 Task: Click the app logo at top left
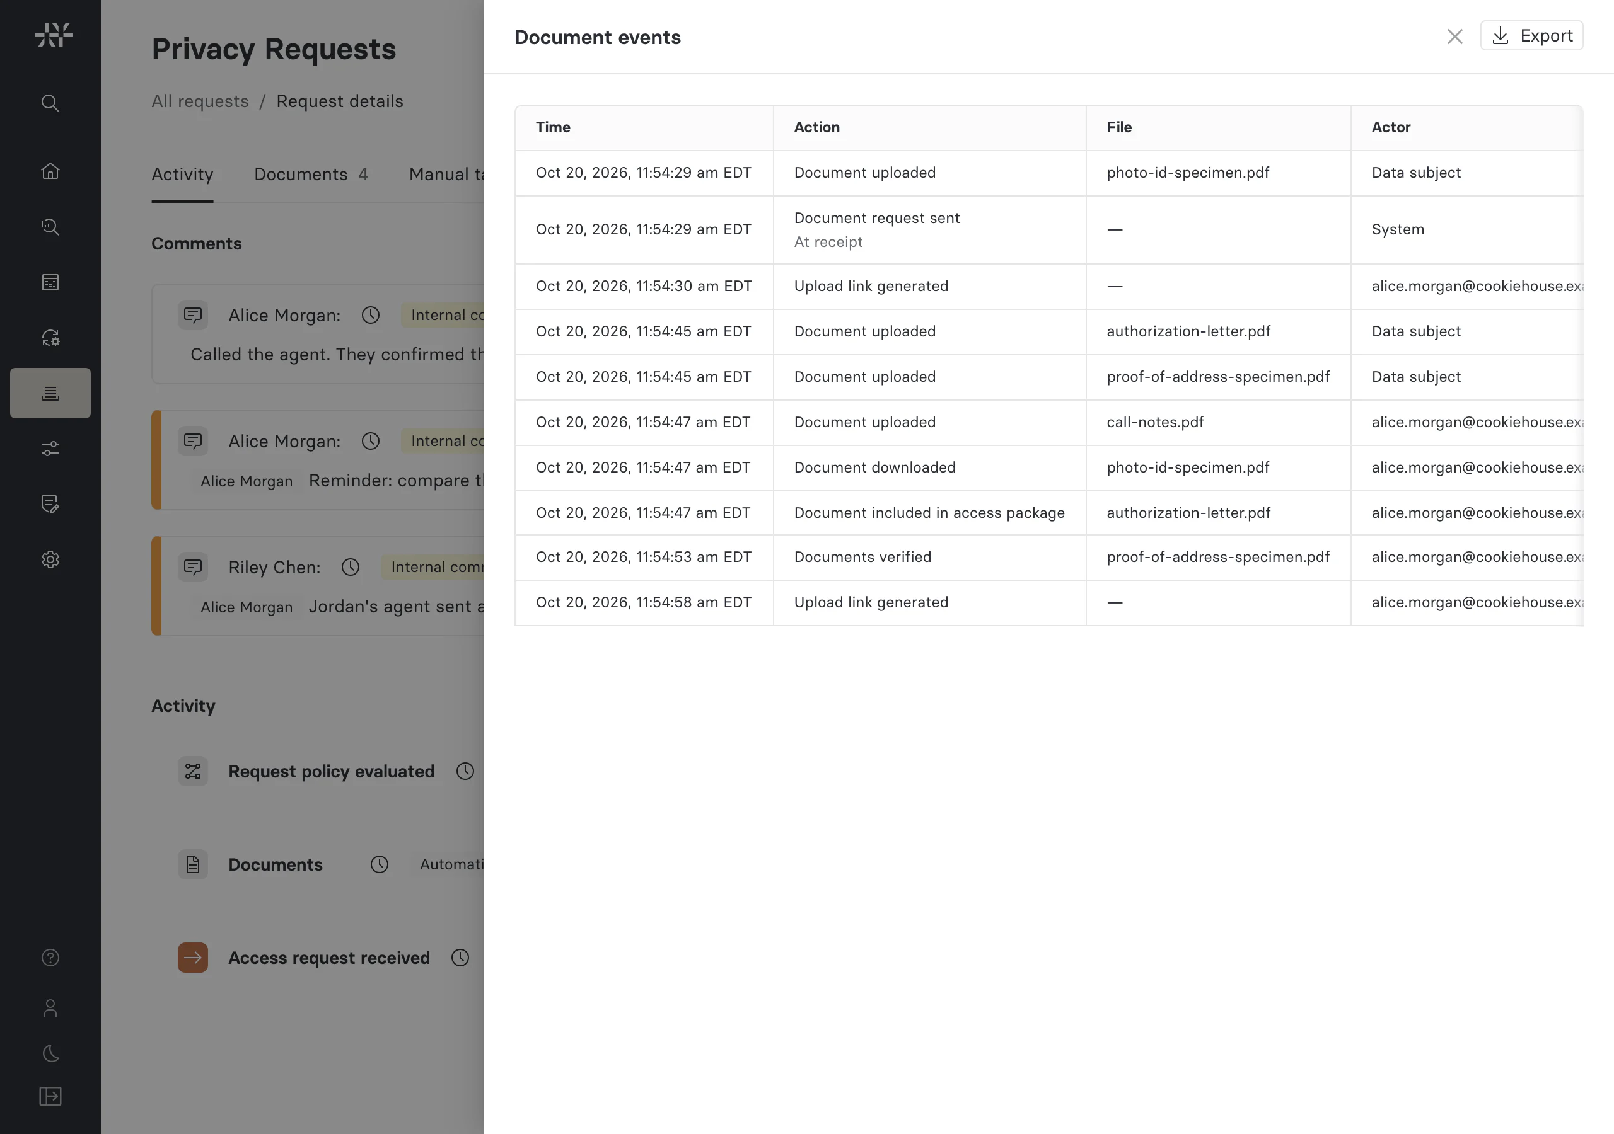tap(54, 35)
